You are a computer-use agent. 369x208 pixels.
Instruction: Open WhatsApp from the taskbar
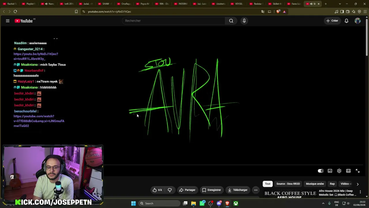pos(202,203)
